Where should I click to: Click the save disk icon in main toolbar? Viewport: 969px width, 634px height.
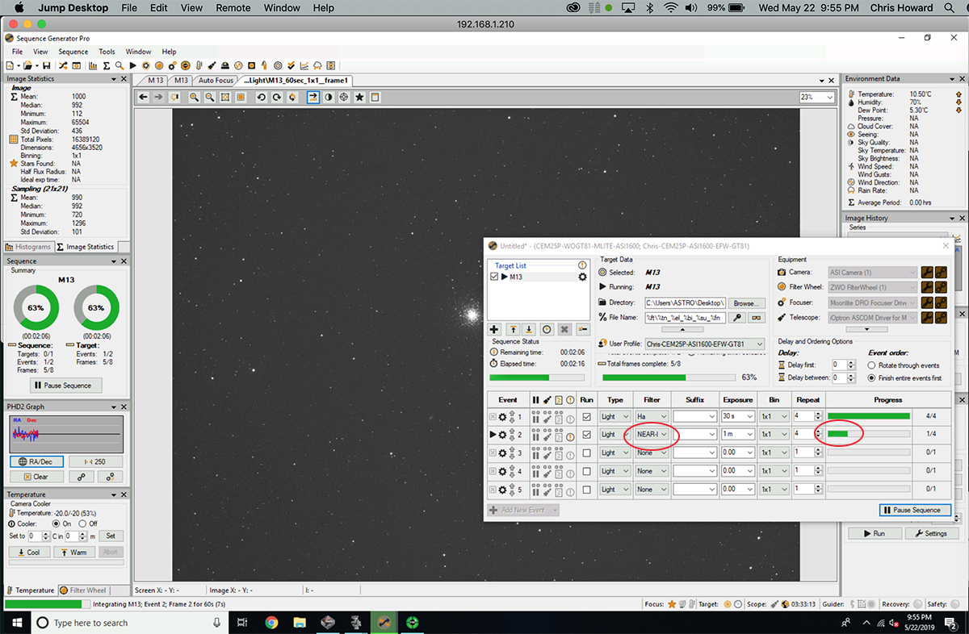click(x=46, y=65)
